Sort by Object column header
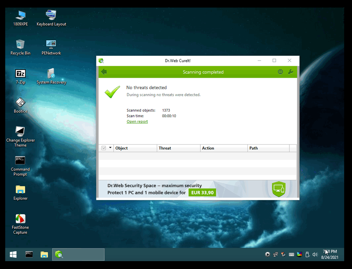This screenshot has height=269, width=352. pos(135,148)
